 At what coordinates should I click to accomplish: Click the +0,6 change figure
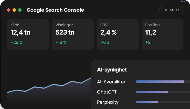(x=105, y=42)
